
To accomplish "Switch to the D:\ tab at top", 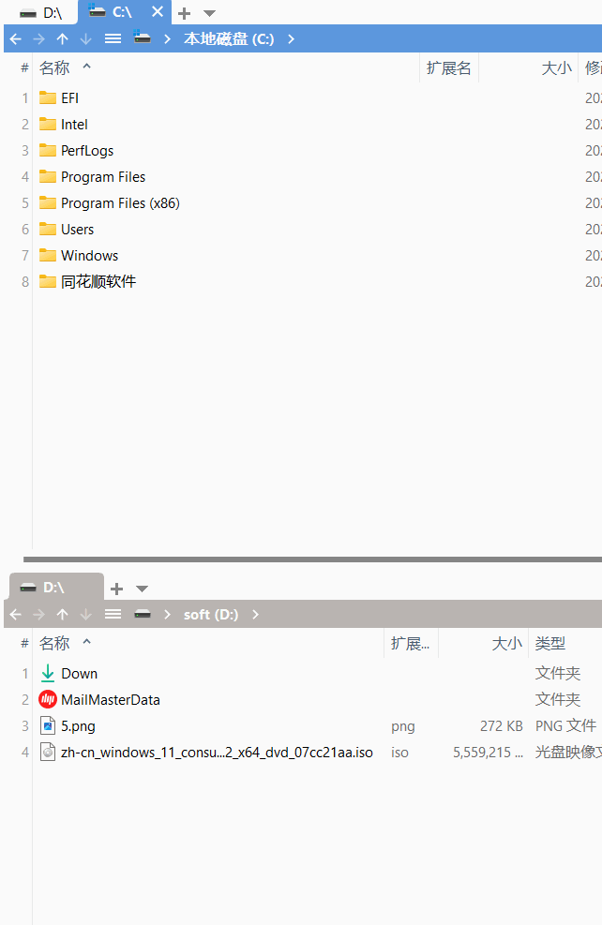I will [x=40, y=13].
